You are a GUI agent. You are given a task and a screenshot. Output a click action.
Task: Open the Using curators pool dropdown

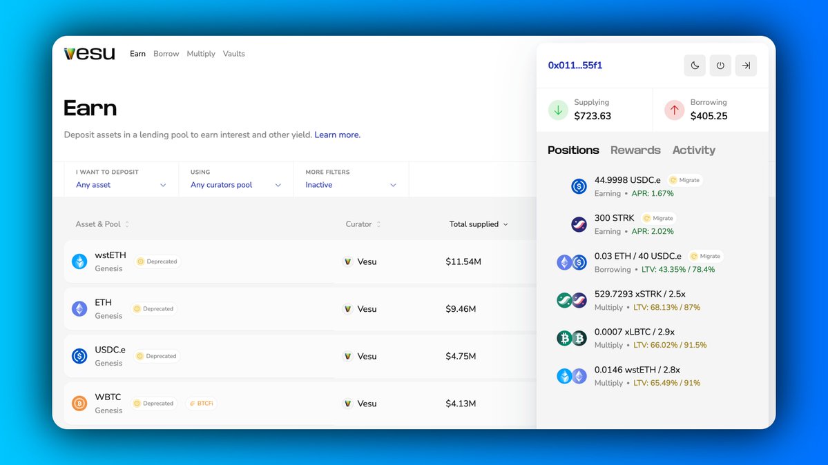click(x=235, y=179)
